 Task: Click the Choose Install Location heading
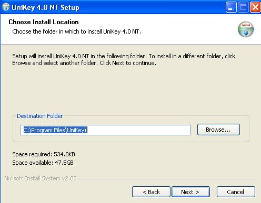pos(44,22)
